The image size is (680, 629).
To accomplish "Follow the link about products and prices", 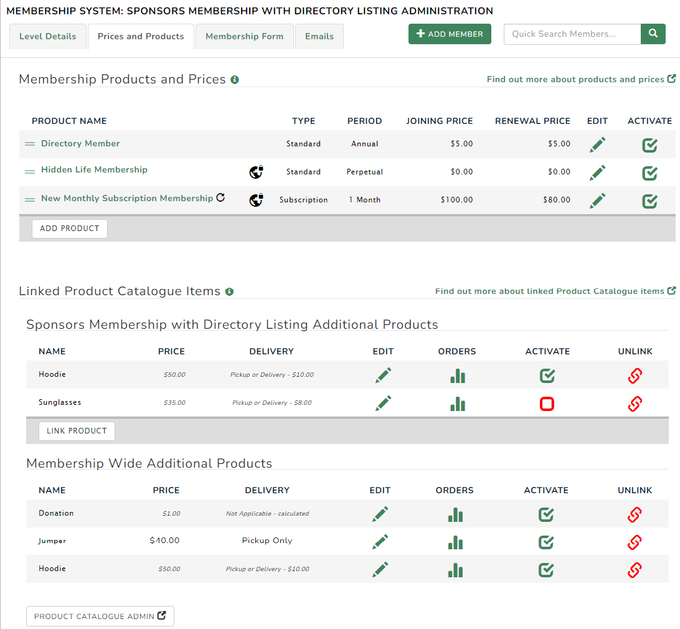I will coord(576,80).
